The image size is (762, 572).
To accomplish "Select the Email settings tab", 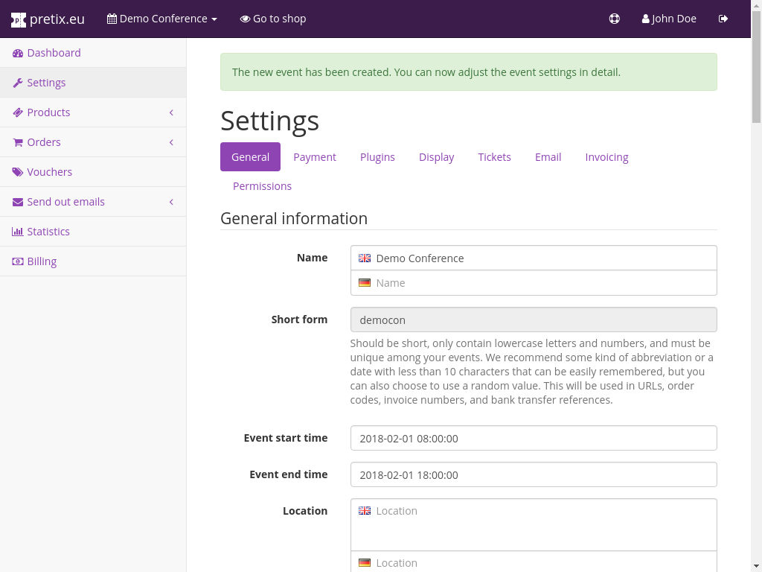I will pyautogui.click(x=548, y=156).
